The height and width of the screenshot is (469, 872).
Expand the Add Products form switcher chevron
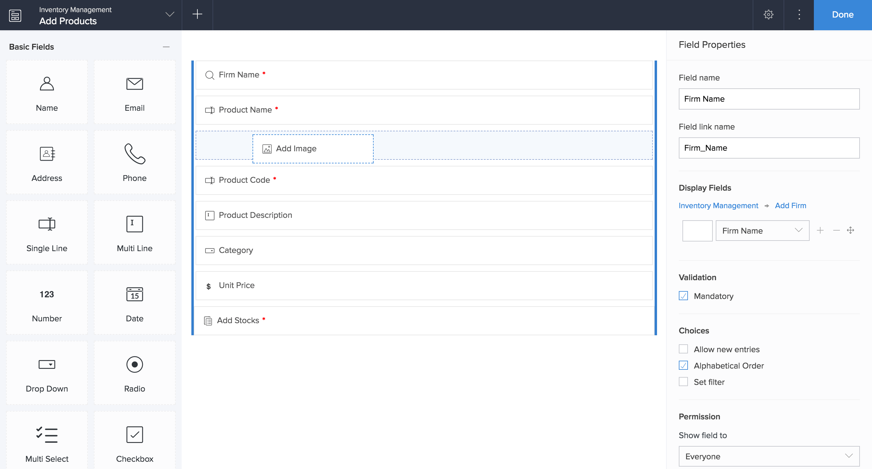click(x=170, y=15)
